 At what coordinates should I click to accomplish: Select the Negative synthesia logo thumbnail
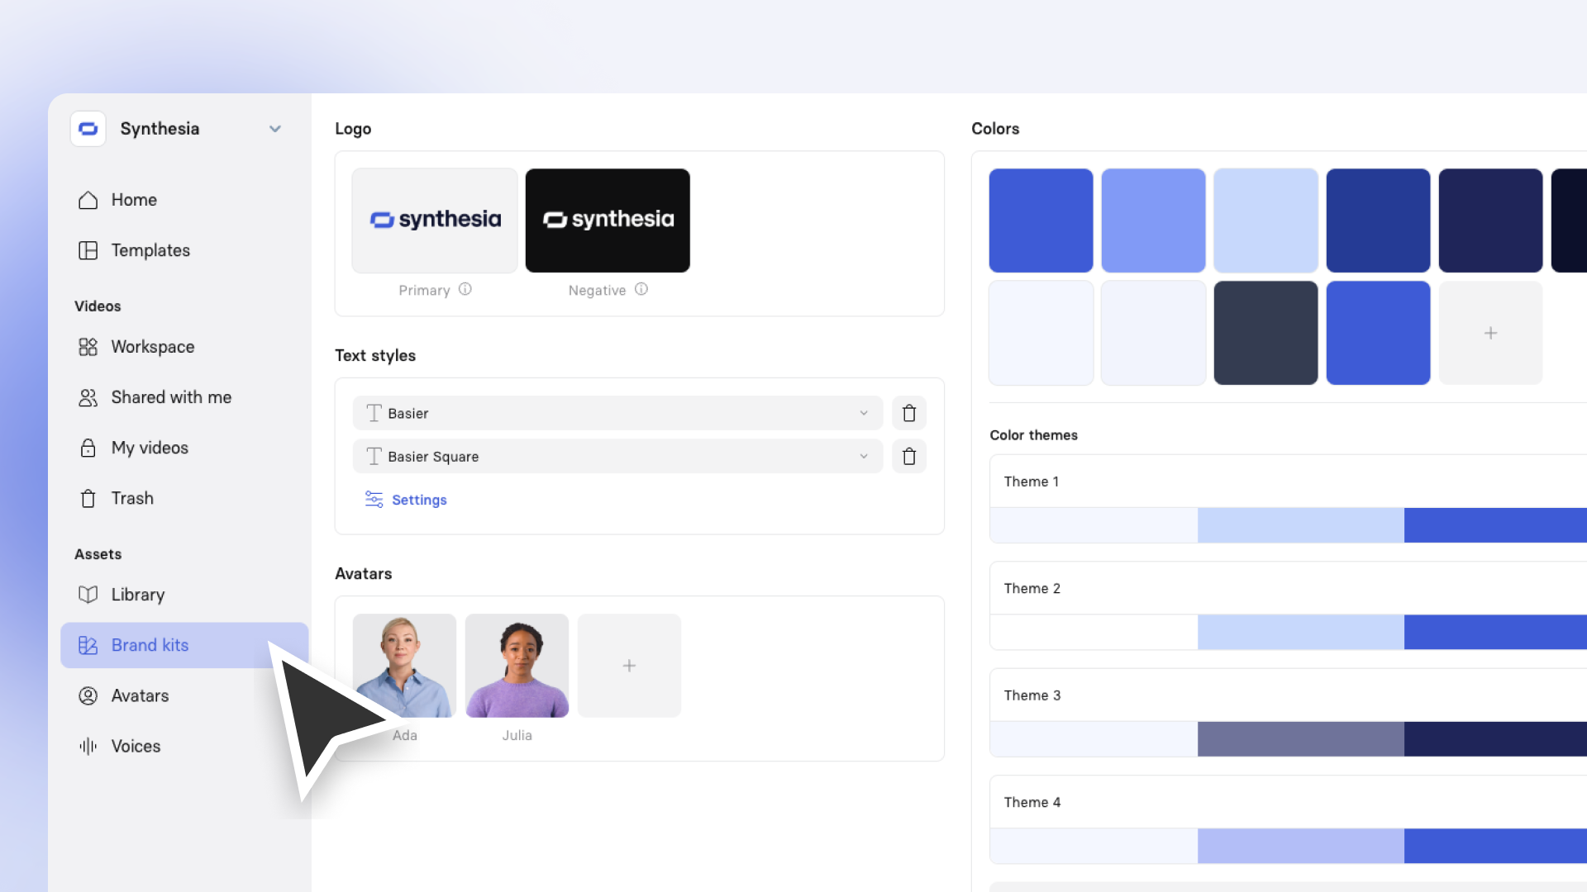[608, 221]
